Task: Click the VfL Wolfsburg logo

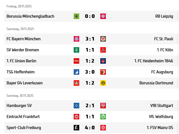Action: click(103, 117)
